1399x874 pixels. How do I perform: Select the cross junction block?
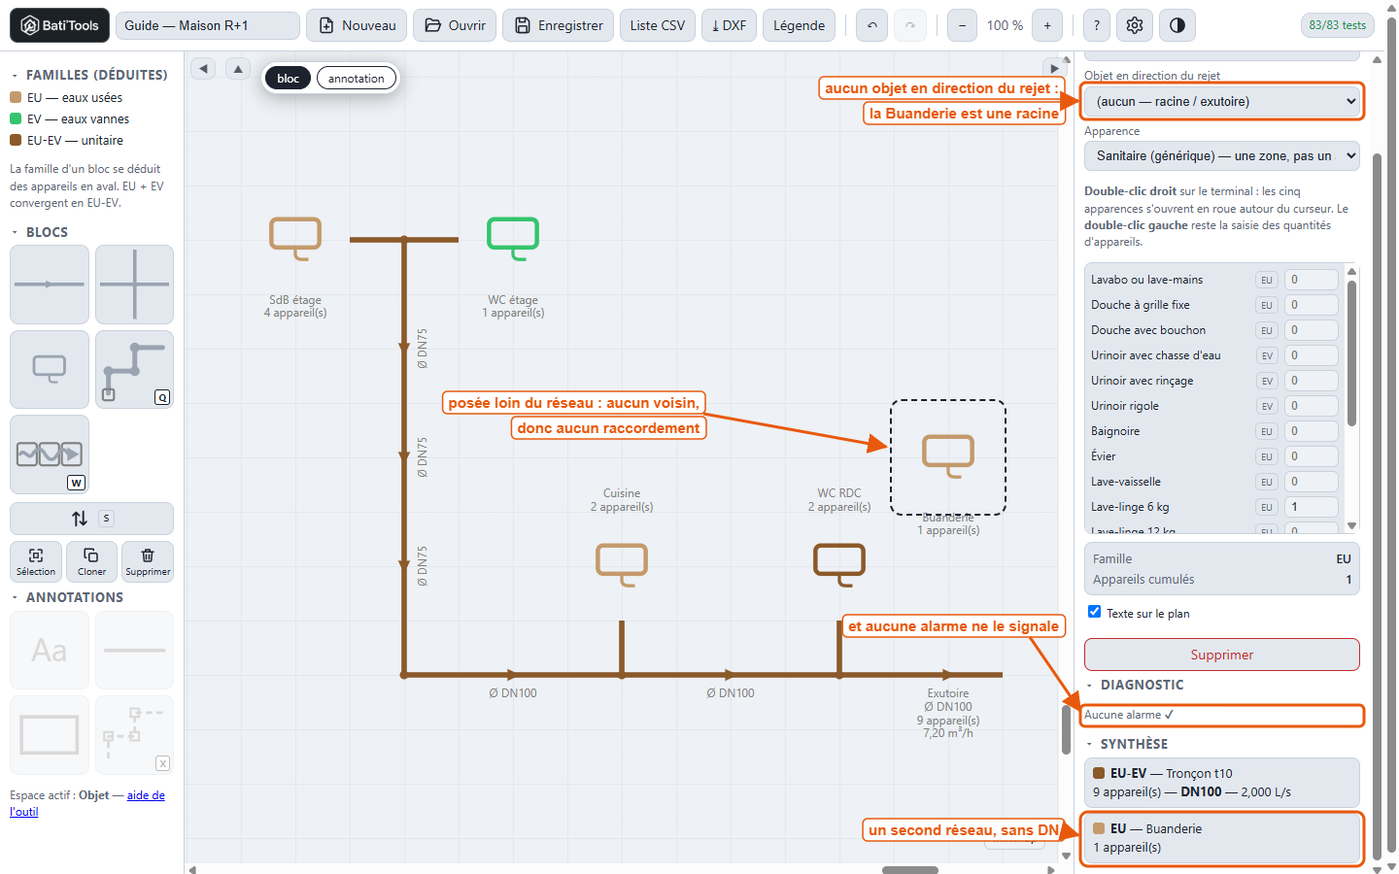[134, 285]
